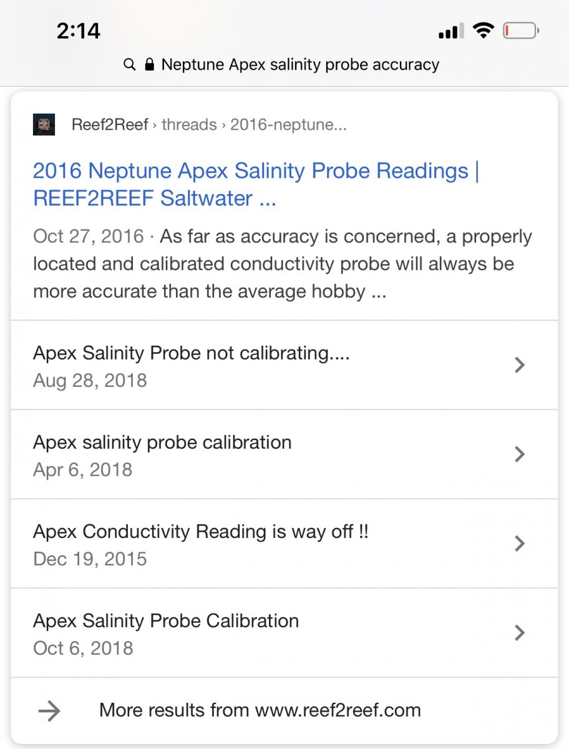The height and width of the screenshot is (749, 569).
Task: Open chevron for 'Apex salinity probe calibration' Apr 2018
Action: point(519,454)
